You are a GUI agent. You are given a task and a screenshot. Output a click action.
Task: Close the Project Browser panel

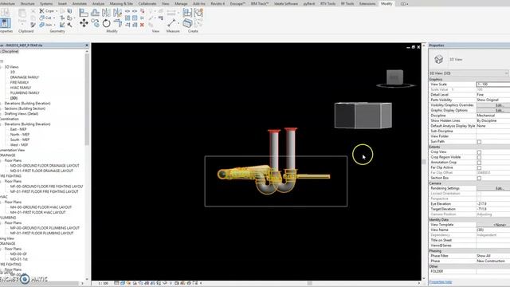(x=87, y=45)
